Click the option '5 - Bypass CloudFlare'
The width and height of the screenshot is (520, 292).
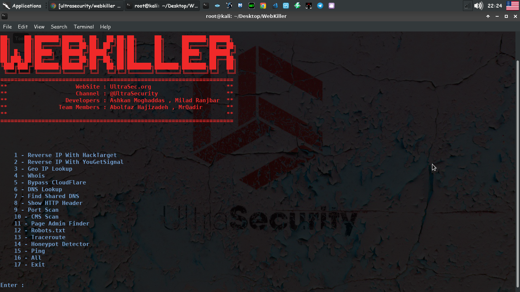point(50,182)
